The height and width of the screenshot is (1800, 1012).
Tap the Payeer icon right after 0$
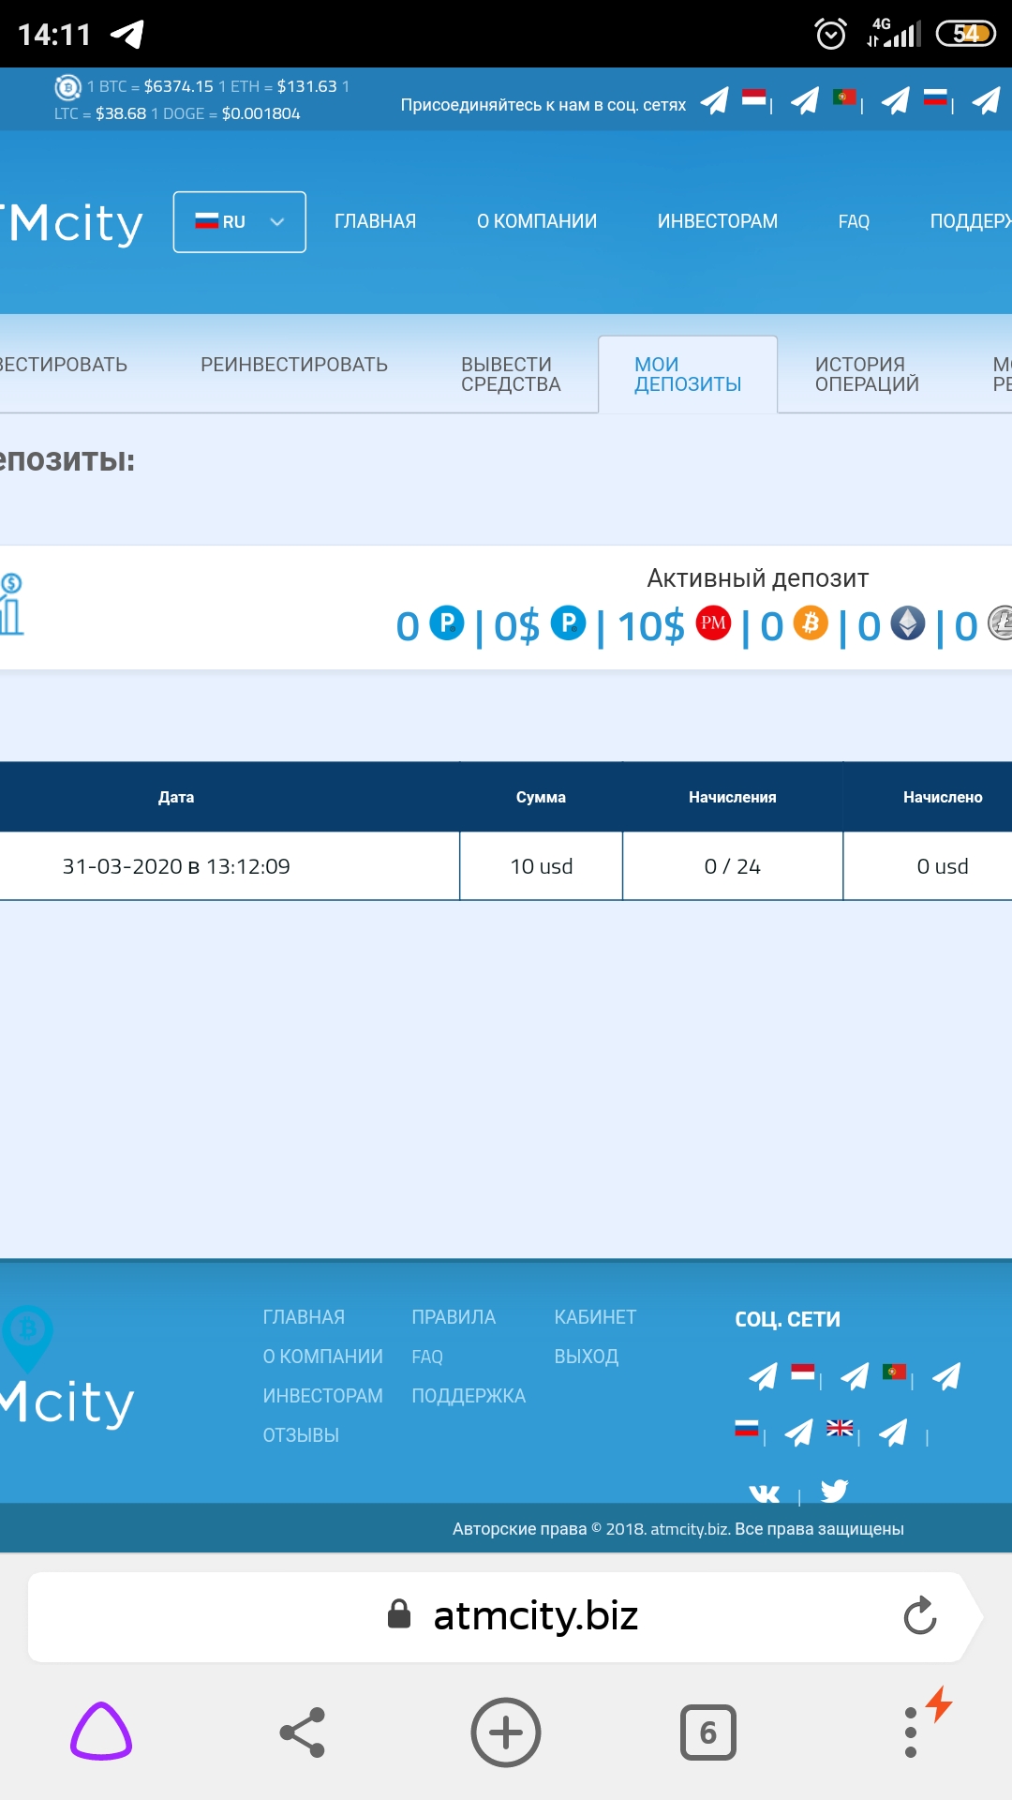[x=568, y=622]
